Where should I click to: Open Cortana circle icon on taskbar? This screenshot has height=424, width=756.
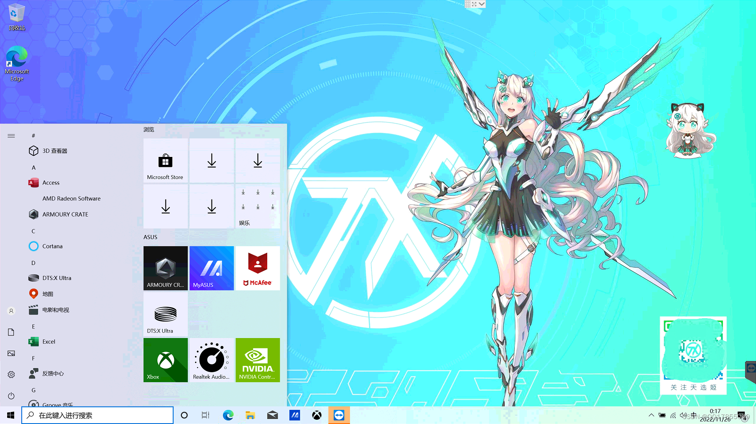coord(184,415)
